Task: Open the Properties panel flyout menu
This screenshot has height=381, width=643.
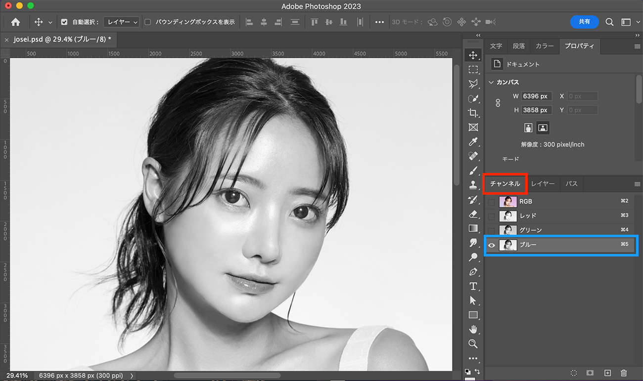Action: 637,46
